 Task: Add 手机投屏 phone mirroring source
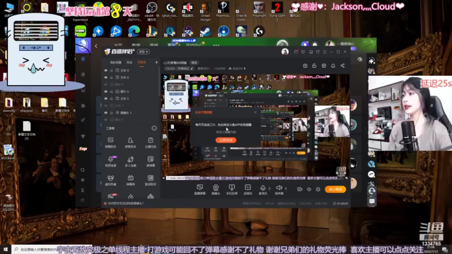232,190
